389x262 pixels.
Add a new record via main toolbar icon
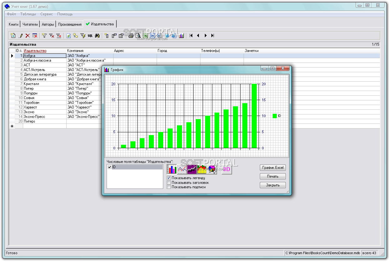13,36
